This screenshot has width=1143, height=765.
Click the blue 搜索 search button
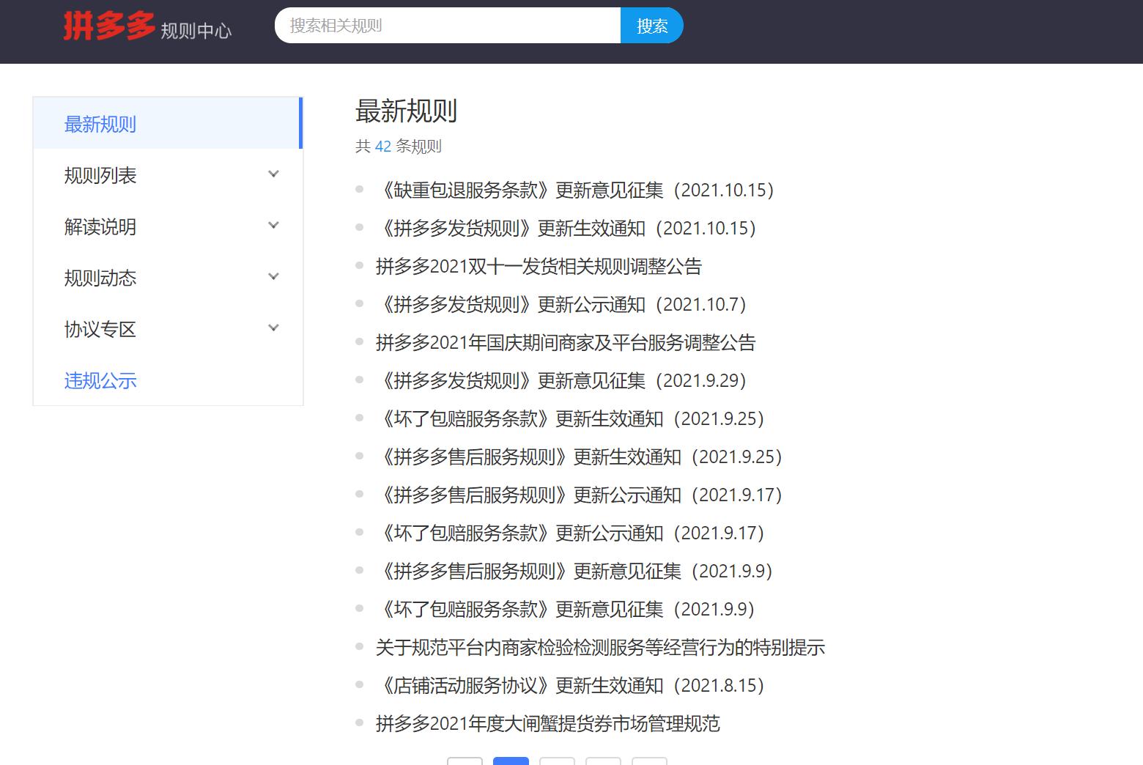point(651,25)
